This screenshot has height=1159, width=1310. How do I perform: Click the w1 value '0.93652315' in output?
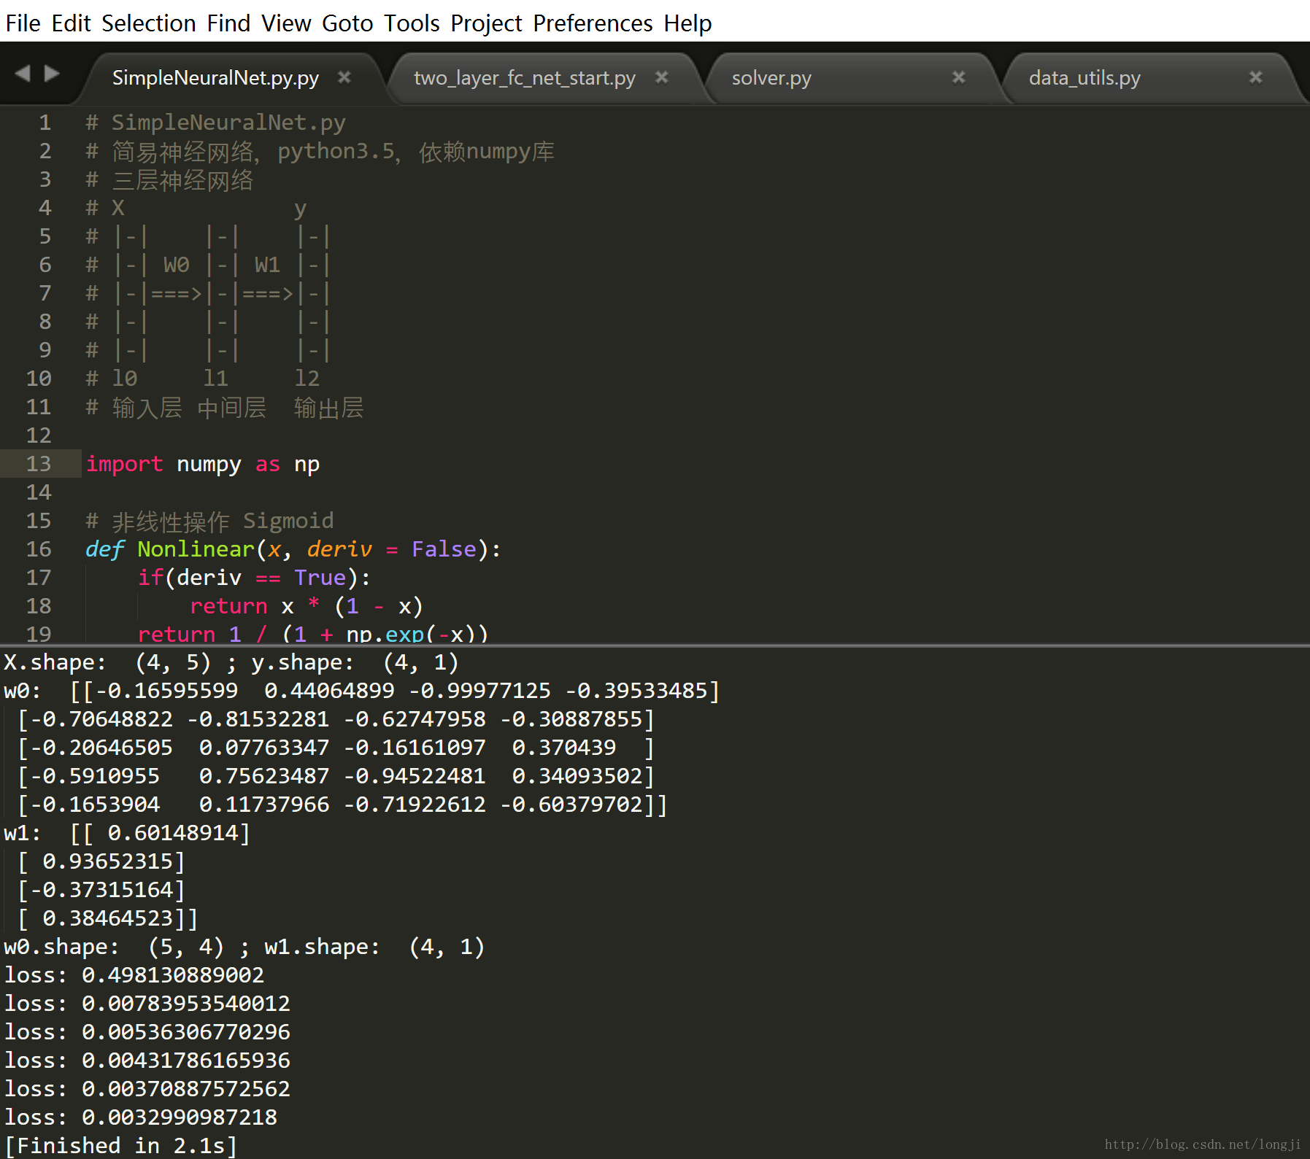(x=108, y=861)
